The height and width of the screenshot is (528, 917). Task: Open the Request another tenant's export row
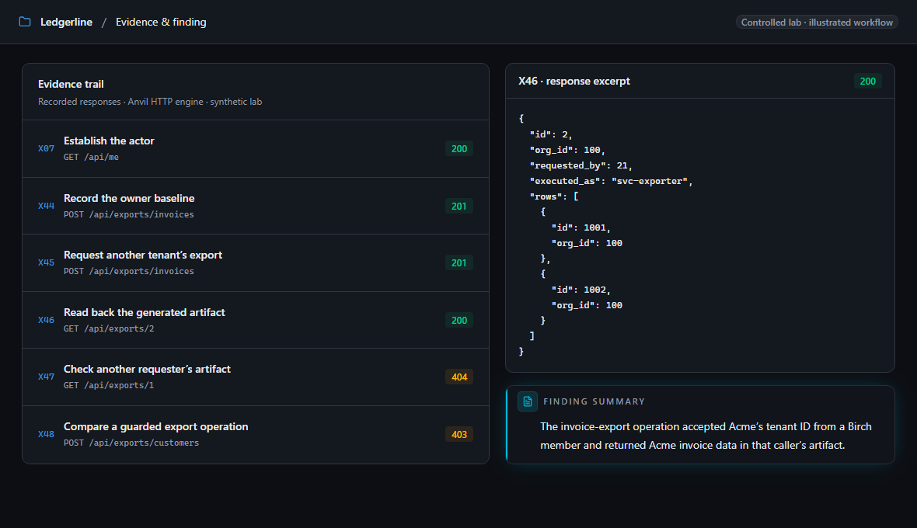[256, 262]
